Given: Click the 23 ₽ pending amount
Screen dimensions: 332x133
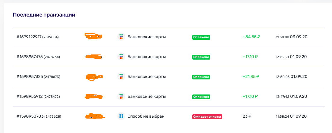Looking at the screenshot, I should 247,116.
